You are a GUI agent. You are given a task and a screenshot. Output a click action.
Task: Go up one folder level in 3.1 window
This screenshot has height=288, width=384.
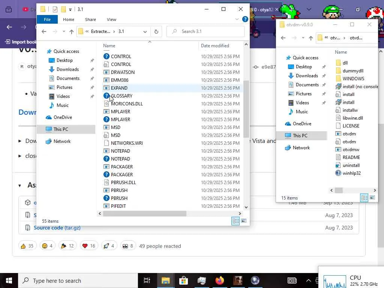pyautogui.click(x=72, y=31)
